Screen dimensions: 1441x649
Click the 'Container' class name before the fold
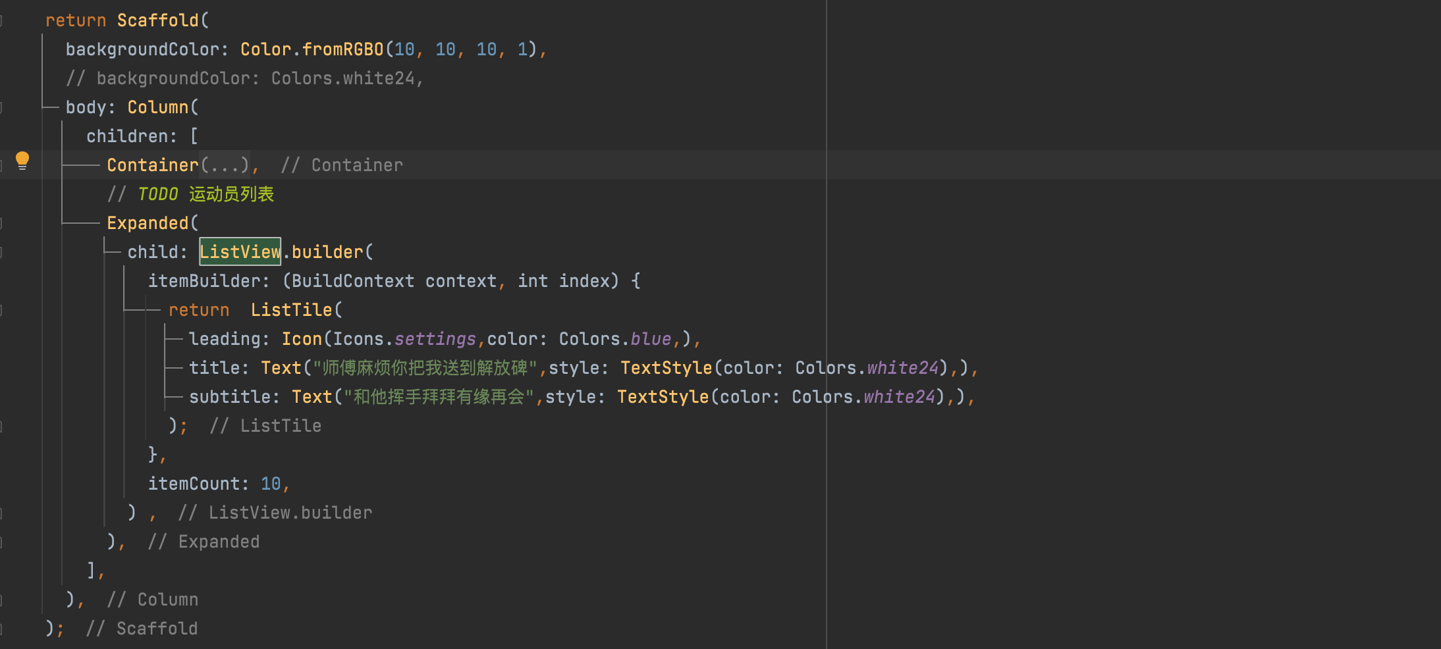click(153, 165)
